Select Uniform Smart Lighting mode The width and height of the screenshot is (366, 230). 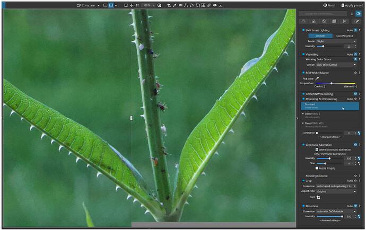320,36
